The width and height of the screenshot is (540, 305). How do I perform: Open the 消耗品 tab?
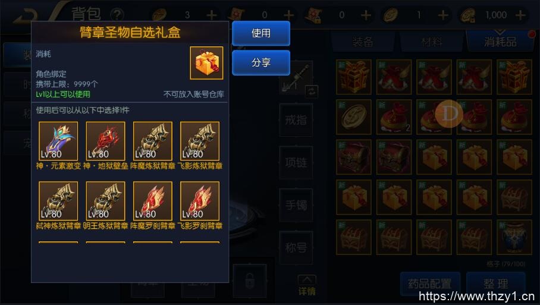click(x=500, y=41)
